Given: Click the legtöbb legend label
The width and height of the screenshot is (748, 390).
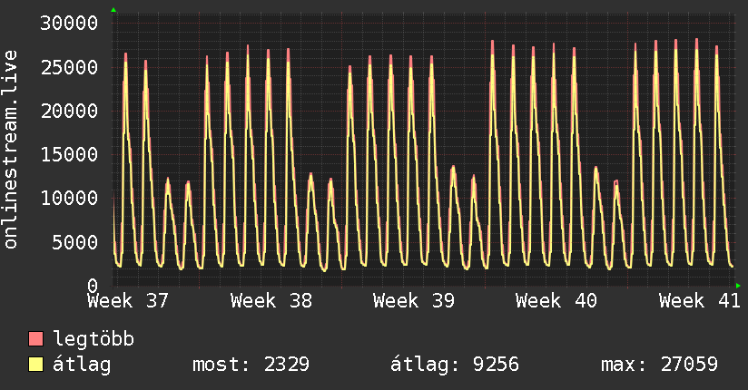Looking at the screenshot, I should [x=93, y=339].
